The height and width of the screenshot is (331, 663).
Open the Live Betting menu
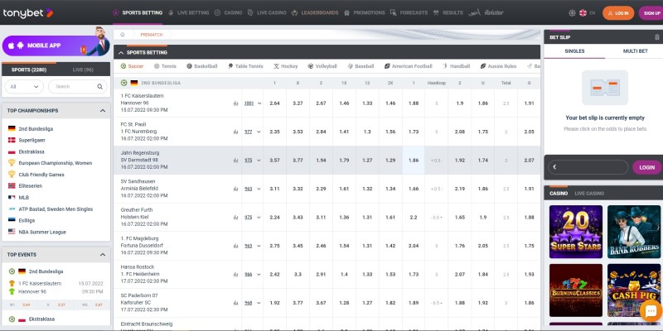[189, 12]
